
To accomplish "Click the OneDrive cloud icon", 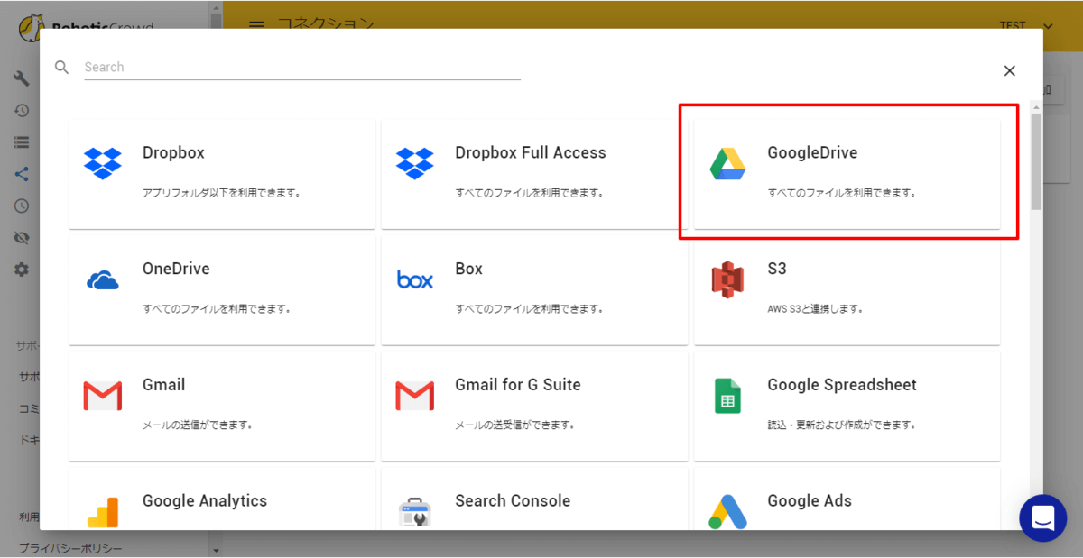I will [102, 280].
